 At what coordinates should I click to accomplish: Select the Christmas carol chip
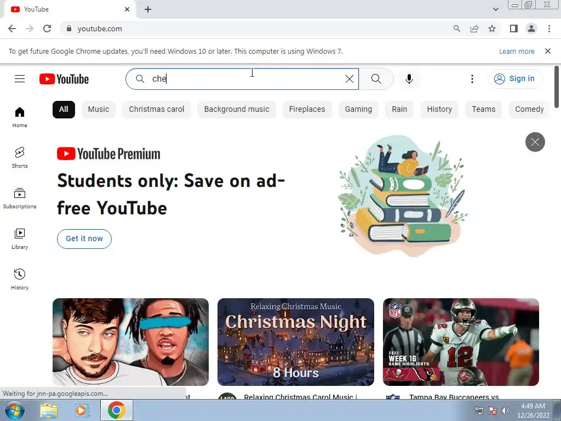[x=156, y=109]
